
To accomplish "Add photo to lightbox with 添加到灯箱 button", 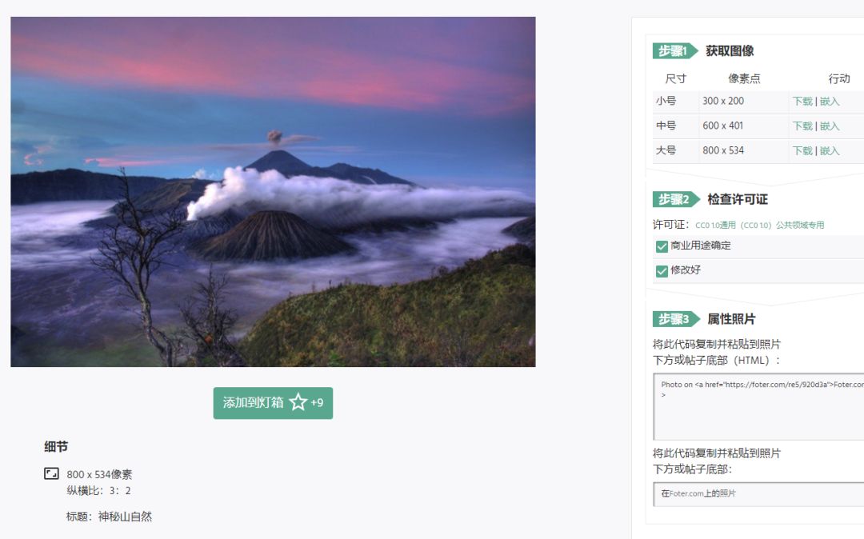I will [273, 403].
